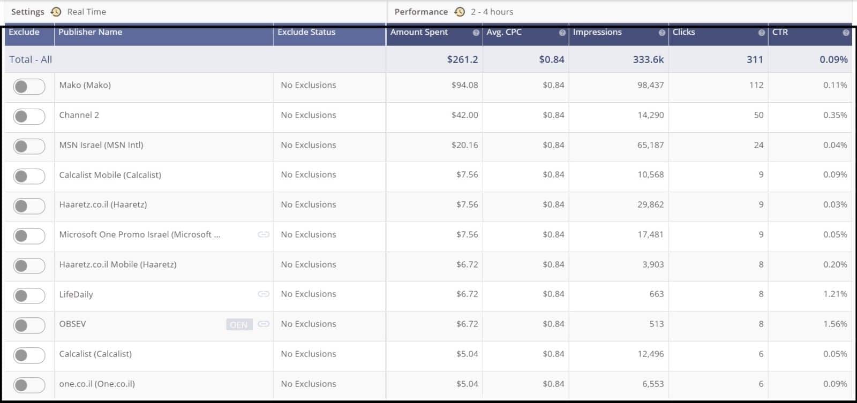857x403 pixels.
Task: Click Mako amount spent $94.08
Action: click(465, 85)
